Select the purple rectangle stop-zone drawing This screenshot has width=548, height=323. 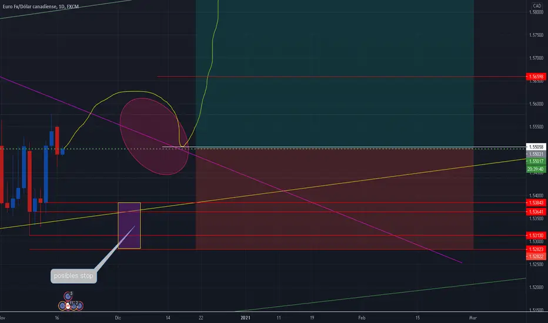(129, 226)
